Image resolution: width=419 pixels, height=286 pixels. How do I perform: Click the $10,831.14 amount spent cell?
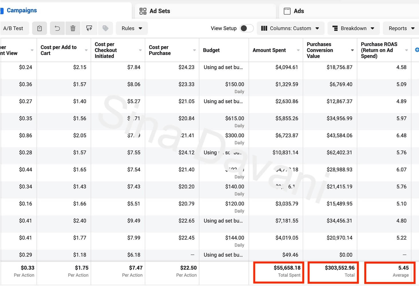click(x=285, y=152)
